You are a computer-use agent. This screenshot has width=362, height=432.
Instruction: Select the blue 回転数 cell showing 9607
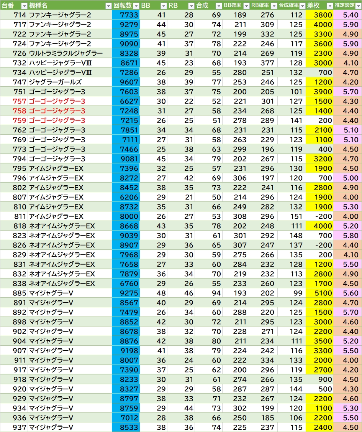click(126, 82)
